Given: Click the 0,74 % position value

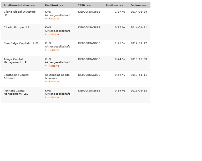Looking at the screenshot, I should pyautogui.click(x=120, y=59).
